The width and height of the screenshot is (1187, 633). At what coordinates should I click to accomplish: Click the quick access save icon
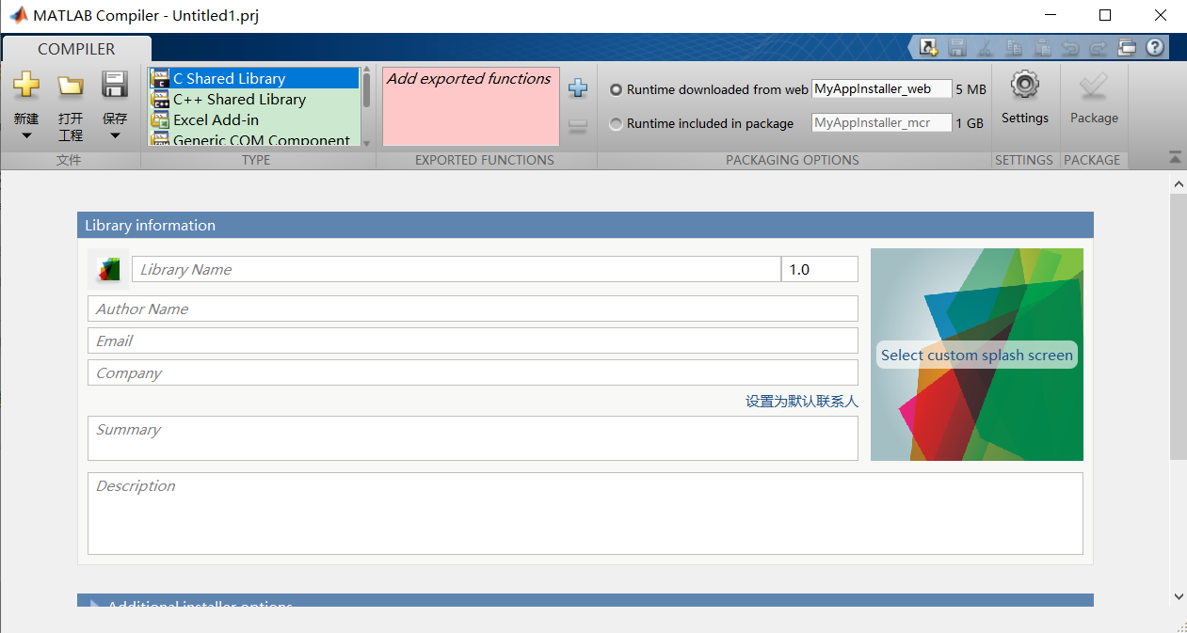tap(957, 47)
